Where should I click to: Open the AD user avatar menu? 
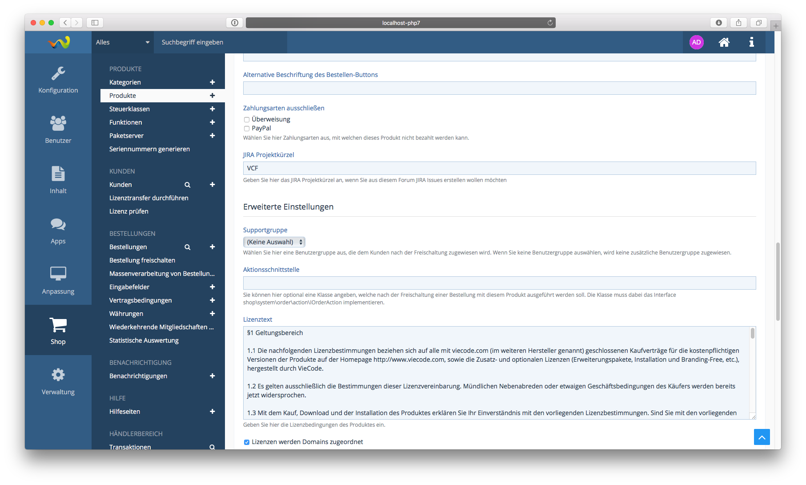point(696,42)
